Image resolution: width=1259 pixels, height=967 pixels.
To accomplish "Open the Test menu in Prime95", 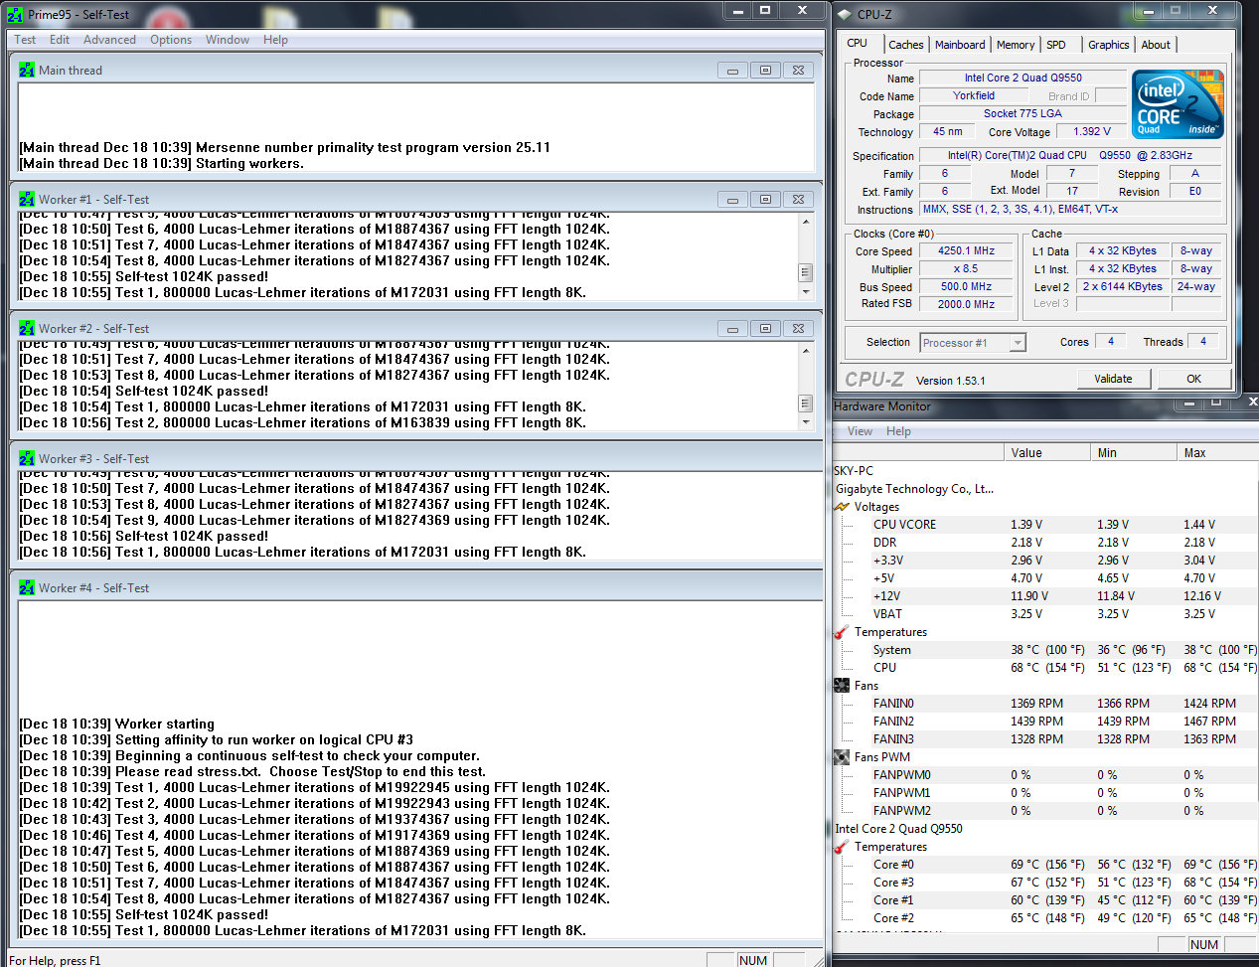I will [x=25, y=40].
